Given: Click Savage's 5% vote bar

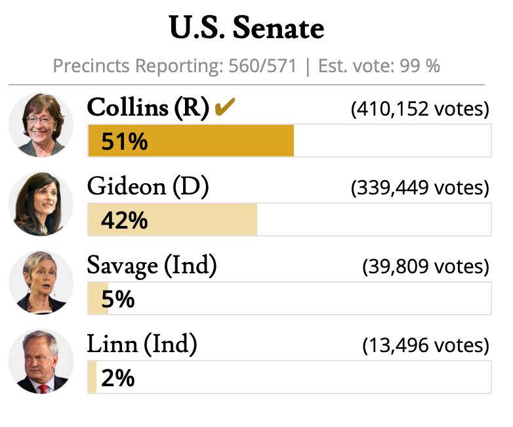Looking at the screenshot, I should pyautogui.click(x=98, y=299).
